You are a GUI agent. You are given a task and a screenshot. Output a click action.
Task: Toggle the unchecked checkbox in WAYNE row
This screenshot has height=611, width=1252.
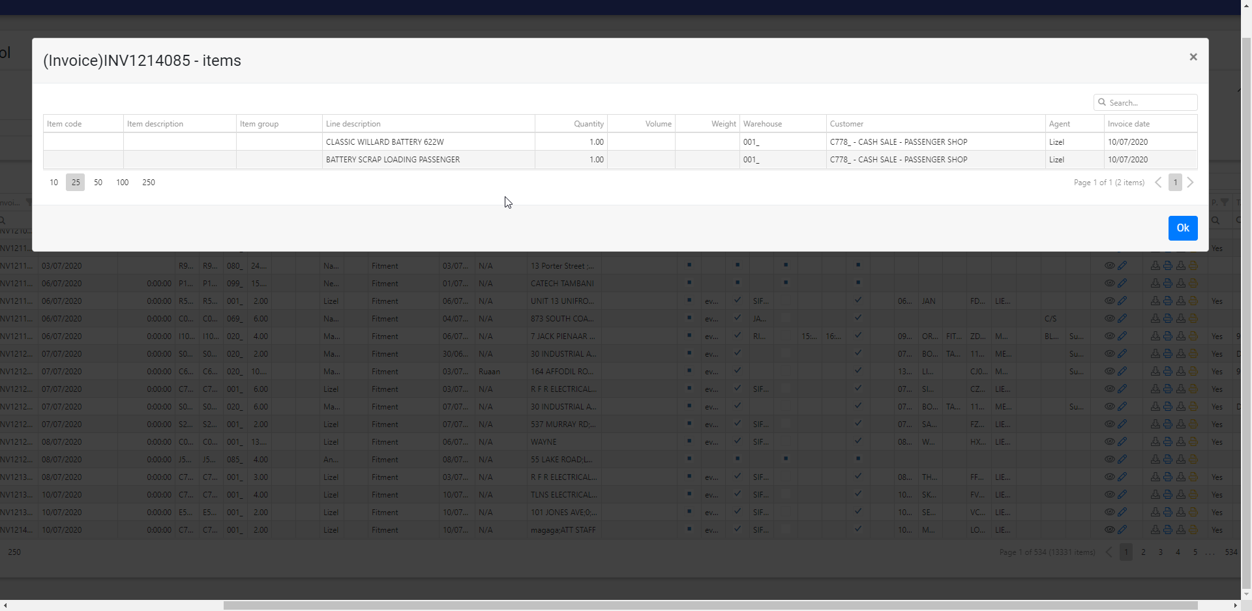click(x=786, y=442)
